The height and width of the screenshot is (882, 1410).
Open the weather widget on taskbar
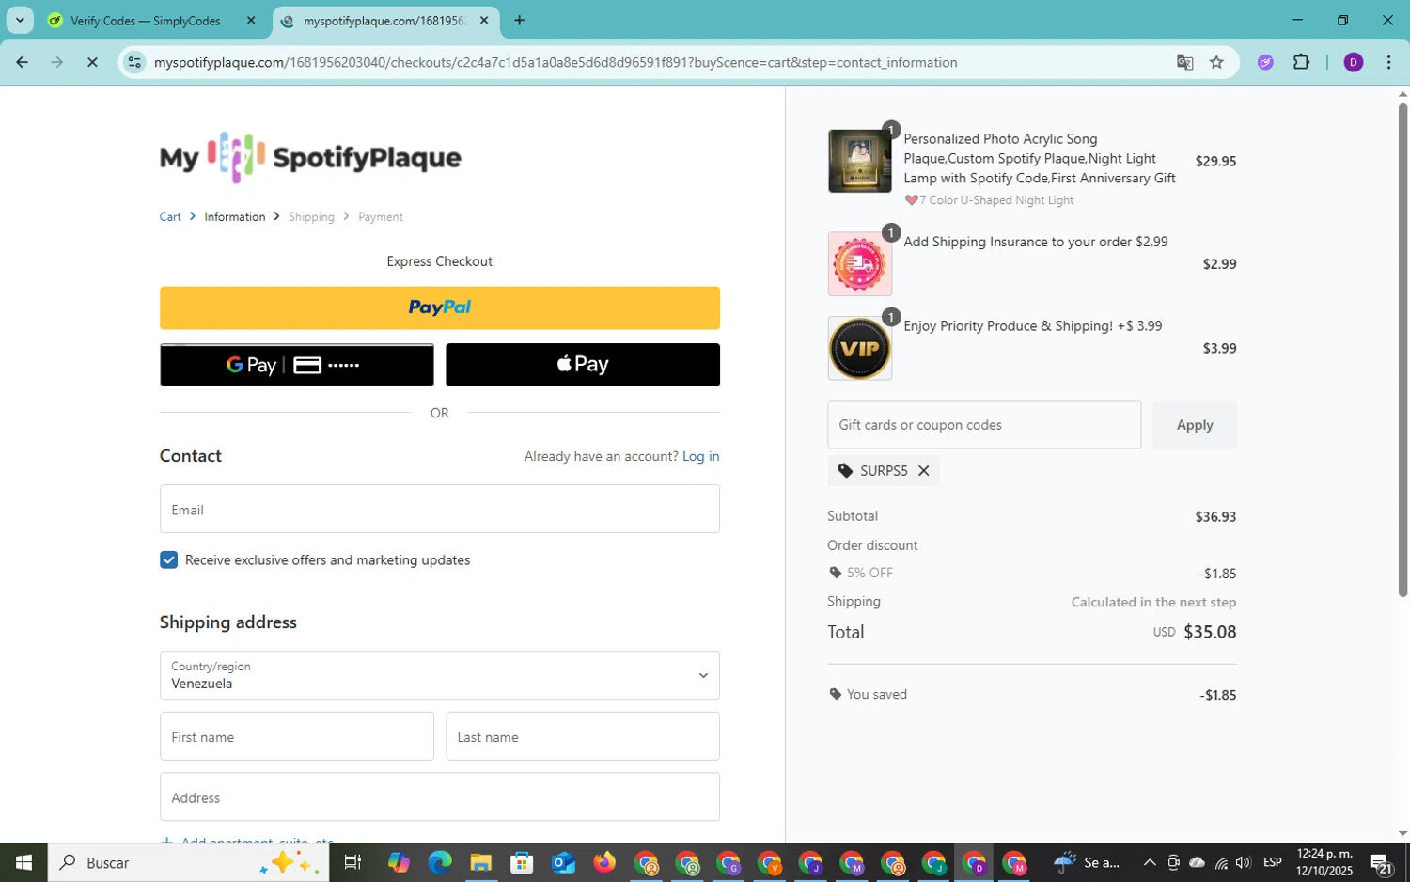1087,862
